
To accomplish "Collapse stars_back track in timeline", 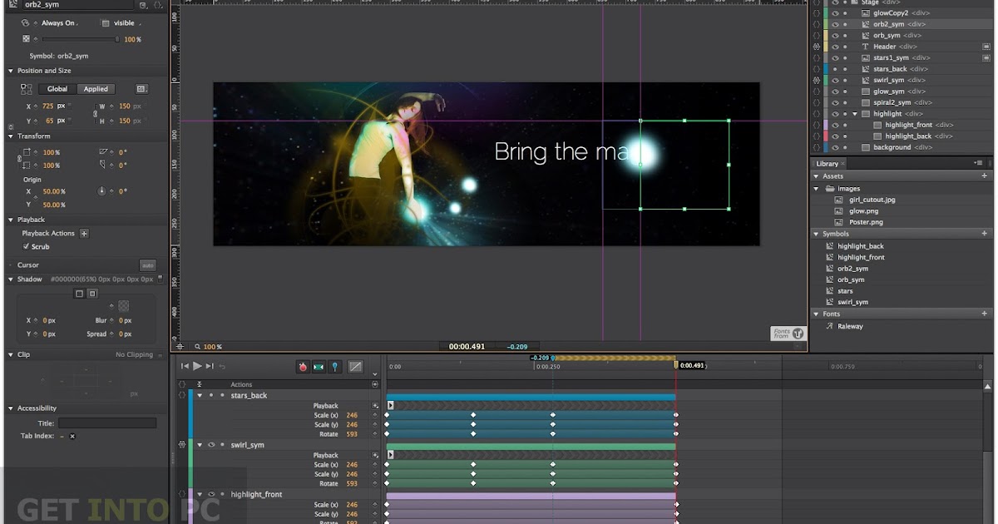I will point(200,395).
